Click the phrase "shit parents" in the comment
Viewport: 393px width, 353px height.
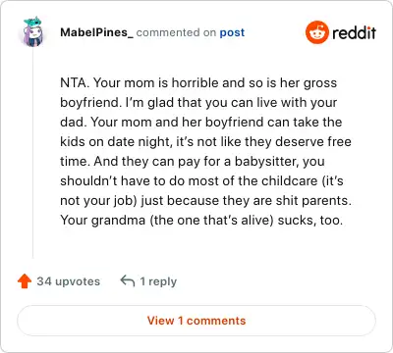click(x=313, y=201)
